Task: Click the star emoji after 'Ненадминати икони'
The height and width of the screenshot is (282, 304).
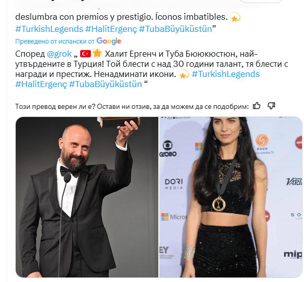Action: [x=184, y=74]
